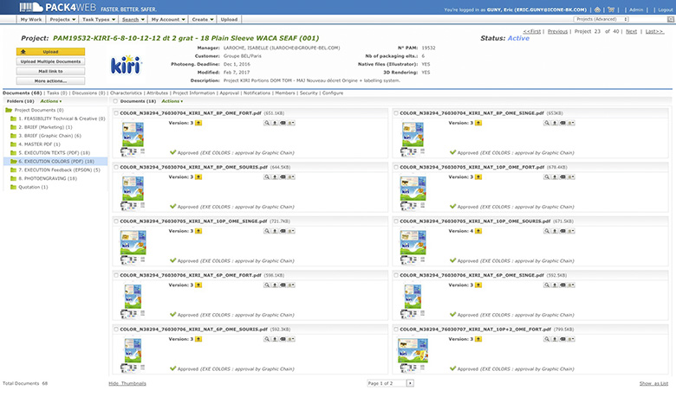This screenshot has height=416, width=676.
Task: Click Upload Multiple Documents button
Action: pos(50,61)
